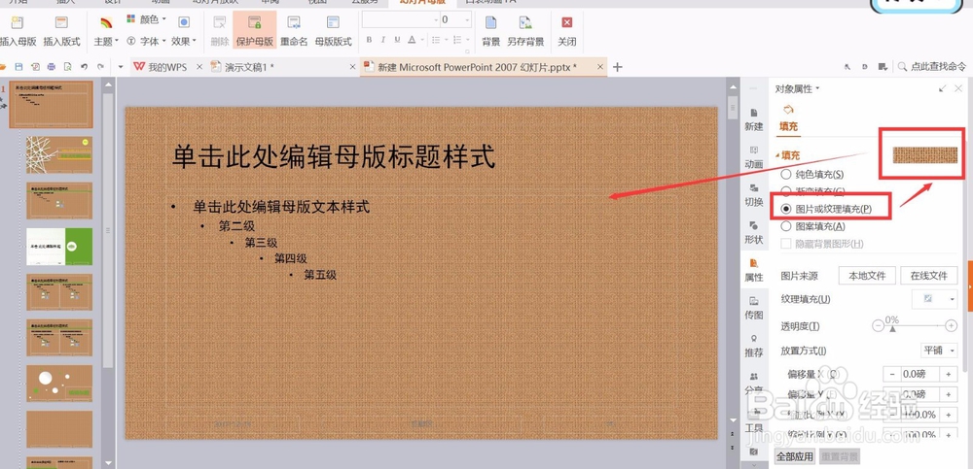The image size is (973, 469).
Task: Open the 新建 sidebar panel
Action: coord(754,120)
